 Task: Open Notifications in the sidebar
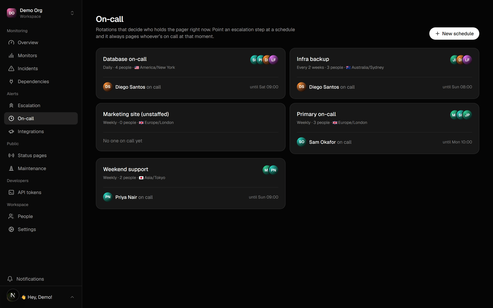41,279
